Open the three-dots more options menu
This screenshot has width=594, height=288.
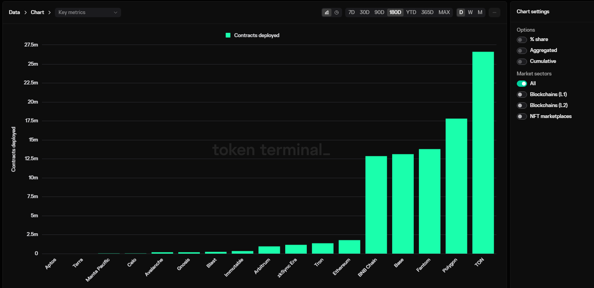[x=494, y=13]
